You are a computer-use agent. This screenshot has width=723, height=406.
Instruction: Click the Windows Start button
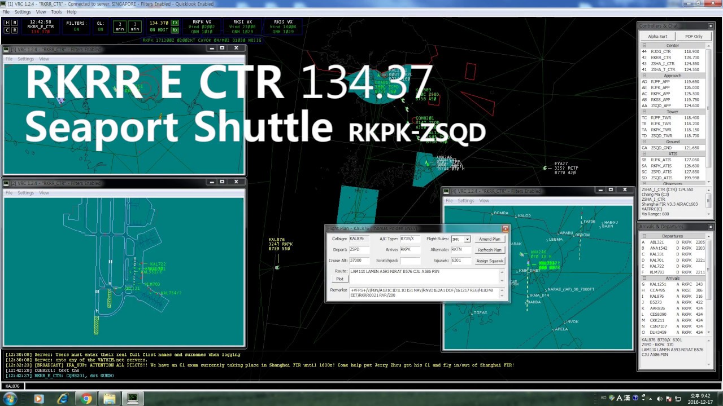click(10, 399)
